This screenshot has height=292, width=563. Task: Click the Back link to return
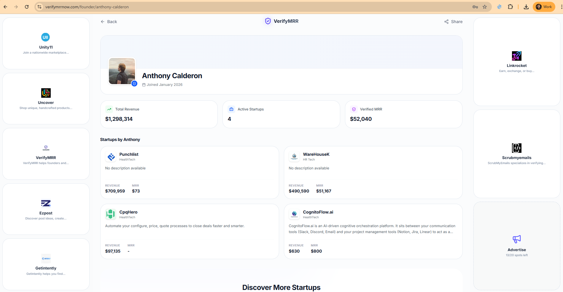click(x=109, y=21)
